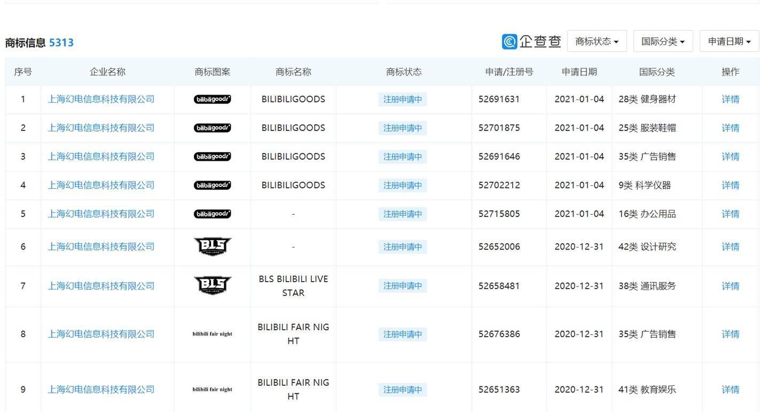Click the bilibiligoods logo in row 3
This screenshot has width=769, height=412.
pos(213,157)
